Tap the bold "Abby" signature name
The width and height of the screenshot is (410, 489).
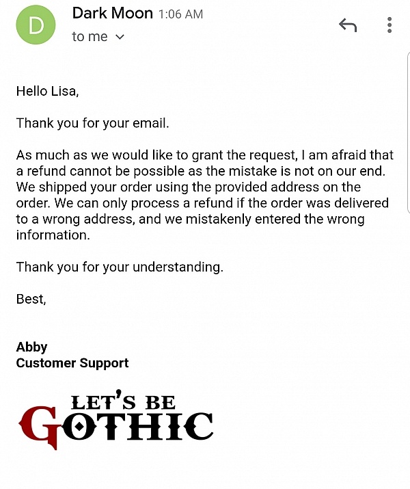tap(31, 347)
